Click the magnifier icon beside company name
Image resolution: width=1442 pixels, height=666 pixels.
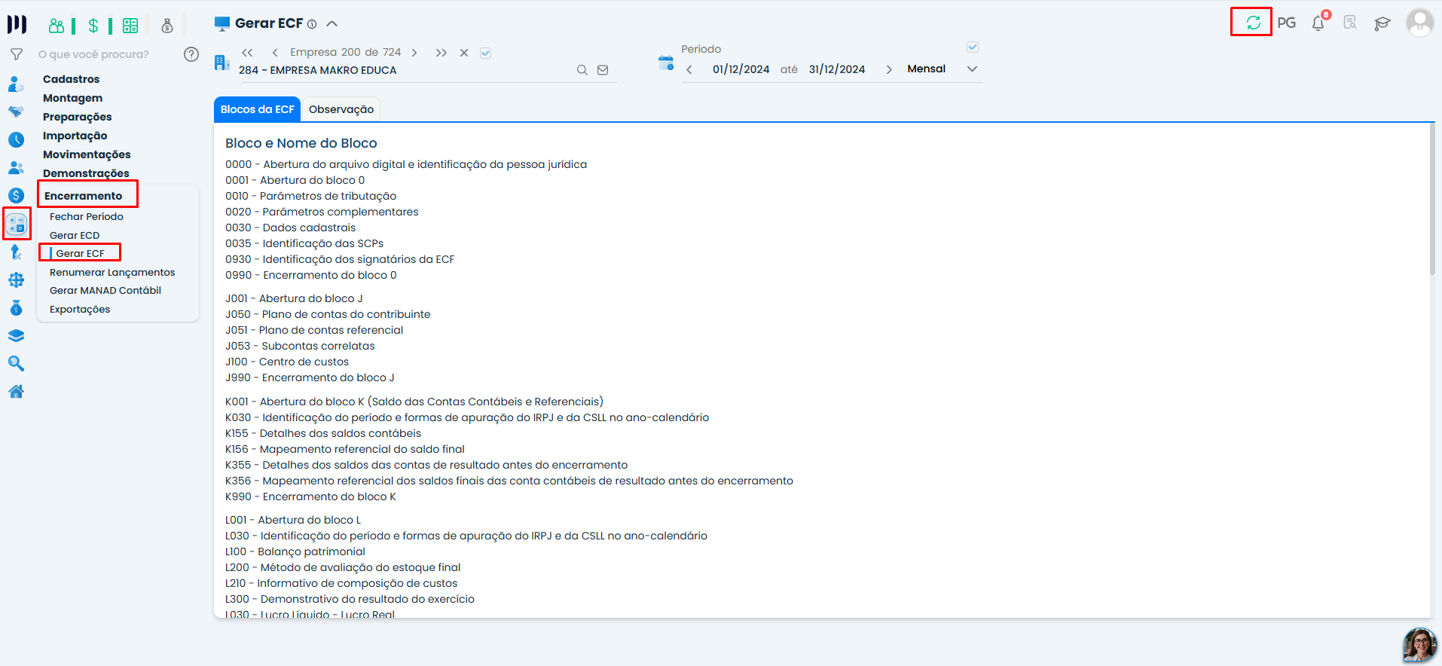pos(582,70)
